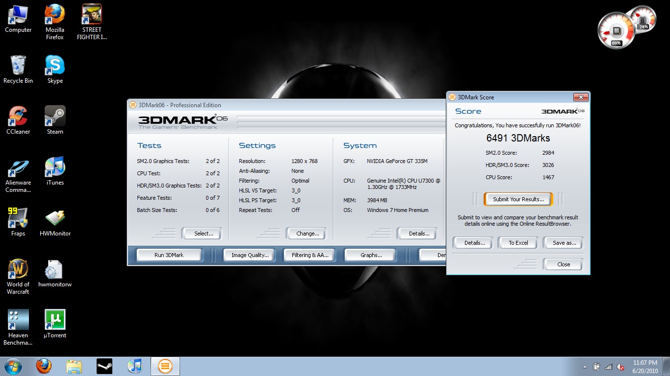Click Feature Tests count 0 of 7

(x=212, y=198)
